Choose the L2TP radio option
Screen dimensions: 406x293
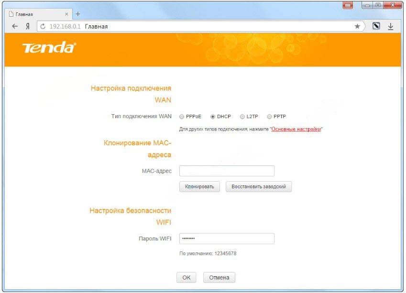[242, 117]
